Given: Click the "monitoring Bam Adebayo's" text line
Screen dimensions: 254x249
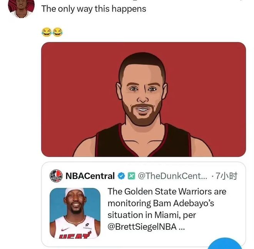Looking at the screenshot, I should (x=161, y=203).
